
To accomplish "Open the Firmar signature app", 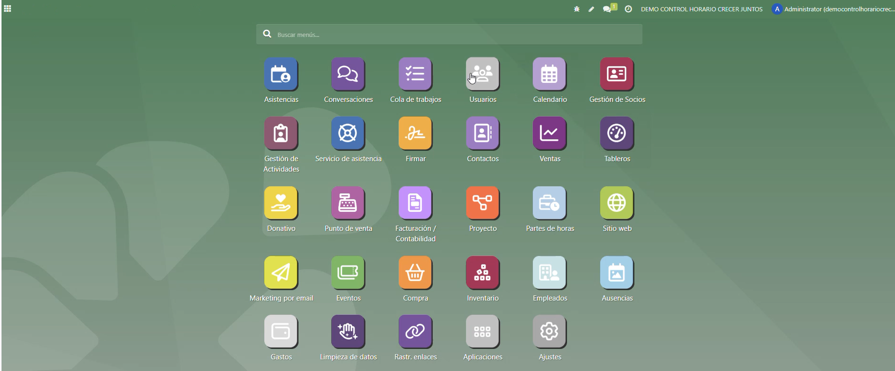I will 415,133.
